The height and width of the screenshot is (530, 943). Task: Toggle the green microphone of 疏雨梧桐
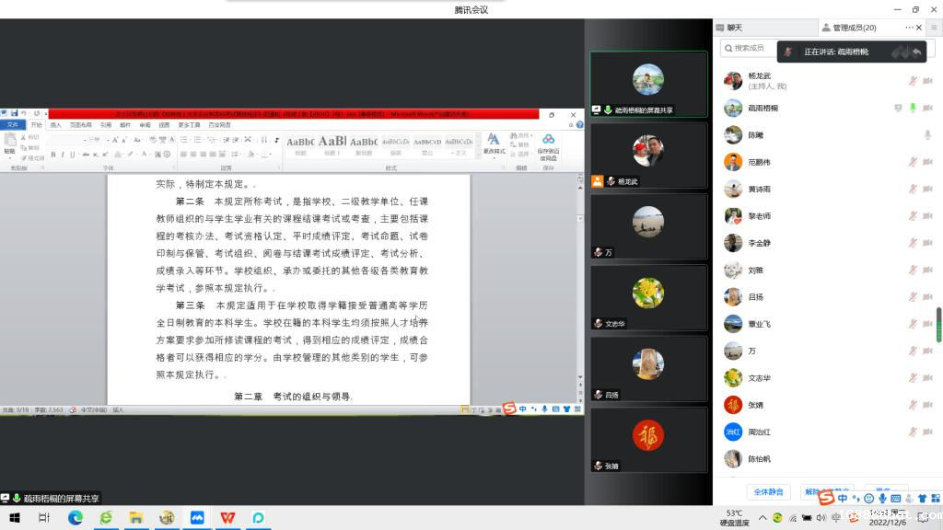click(913, 108)
